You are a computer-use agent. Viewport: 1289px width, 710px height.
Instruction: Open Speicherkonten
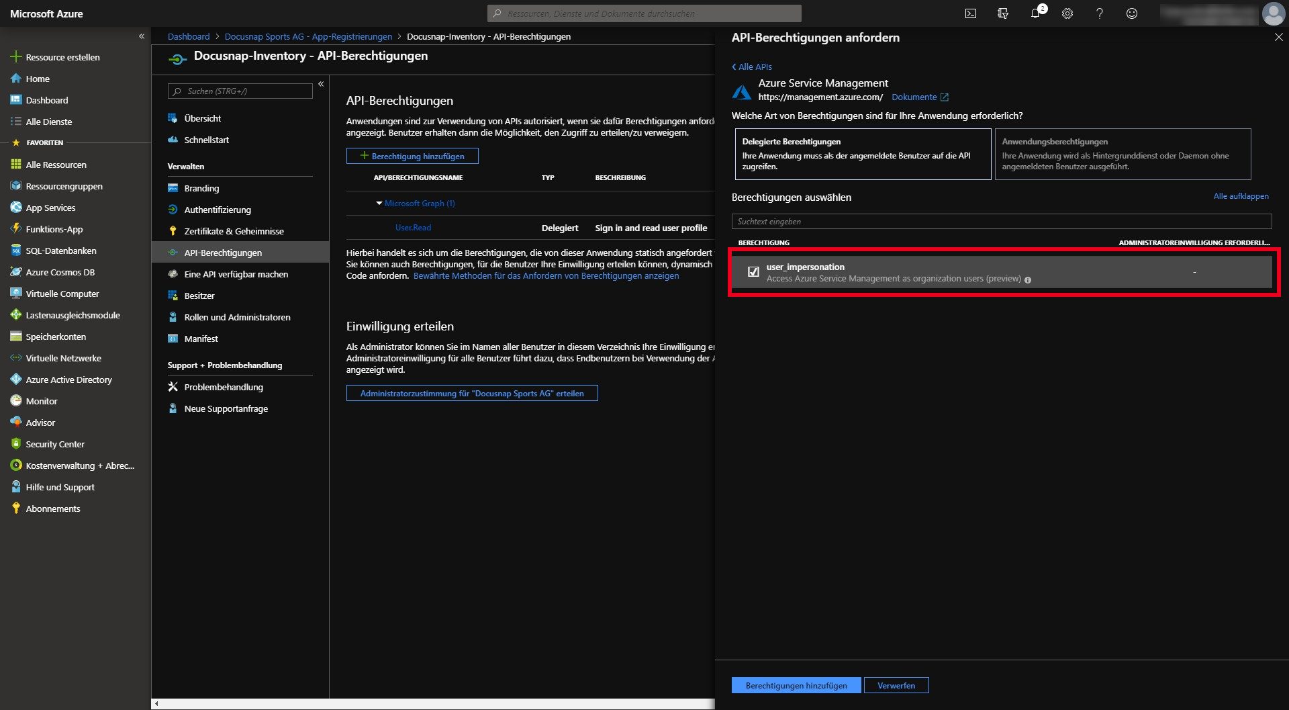click(56, 337)
